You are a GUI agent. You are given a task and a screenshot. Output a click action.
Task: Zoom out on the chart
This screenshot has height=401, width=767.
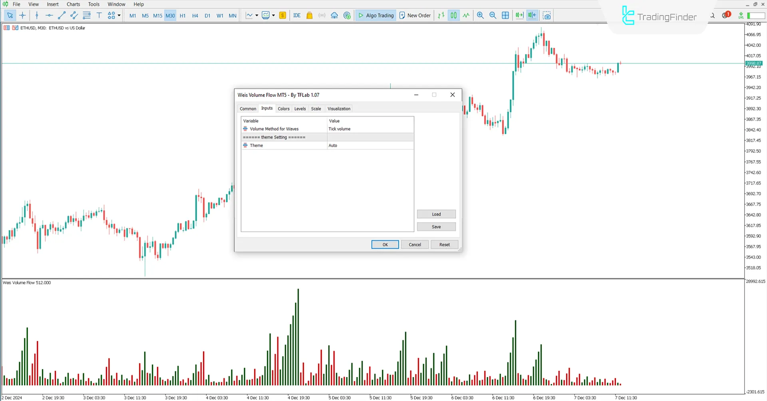[x=493, y=16]
